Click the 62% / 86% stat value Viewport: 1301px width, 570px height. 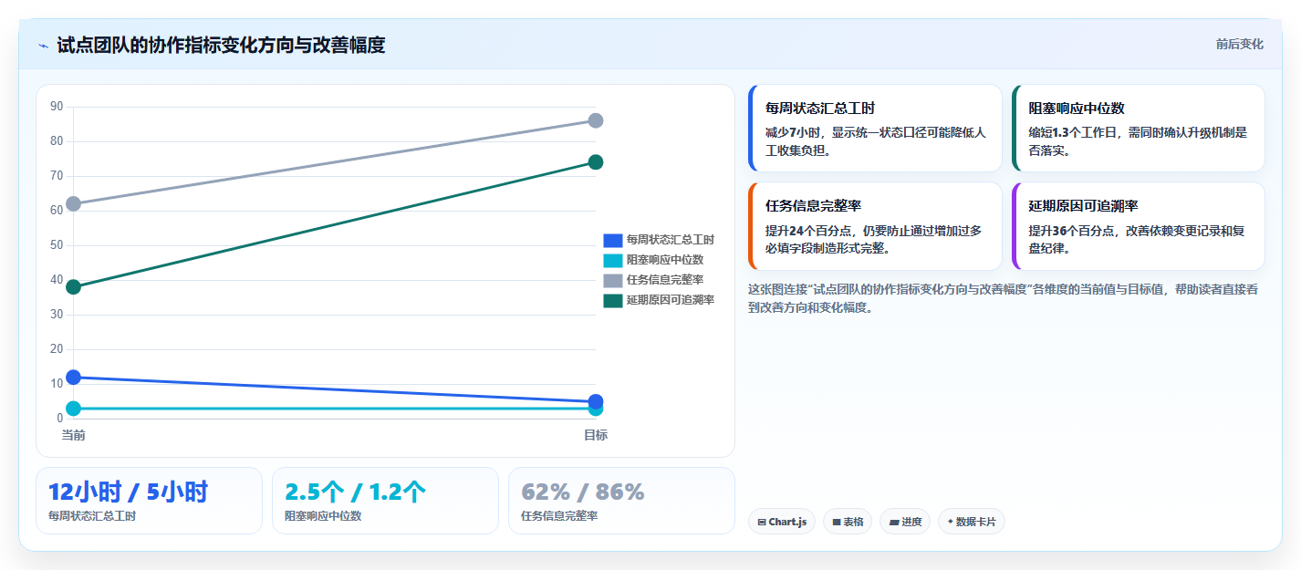pyautogui.click(x=582, y=492)
